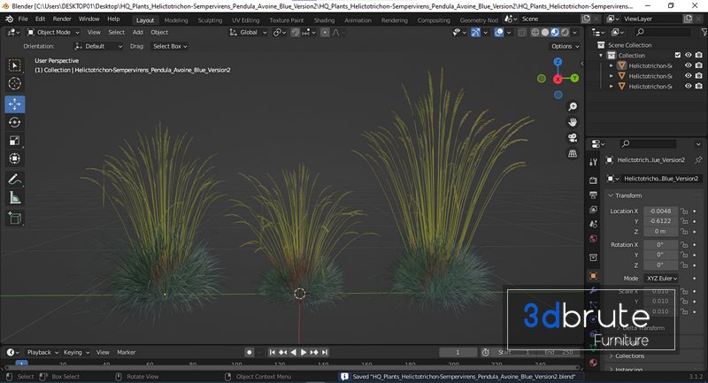The width and height of the screenshot is (708, 383).
Task: Toggle snapping magnet button
Action: (x=296, y=33)
